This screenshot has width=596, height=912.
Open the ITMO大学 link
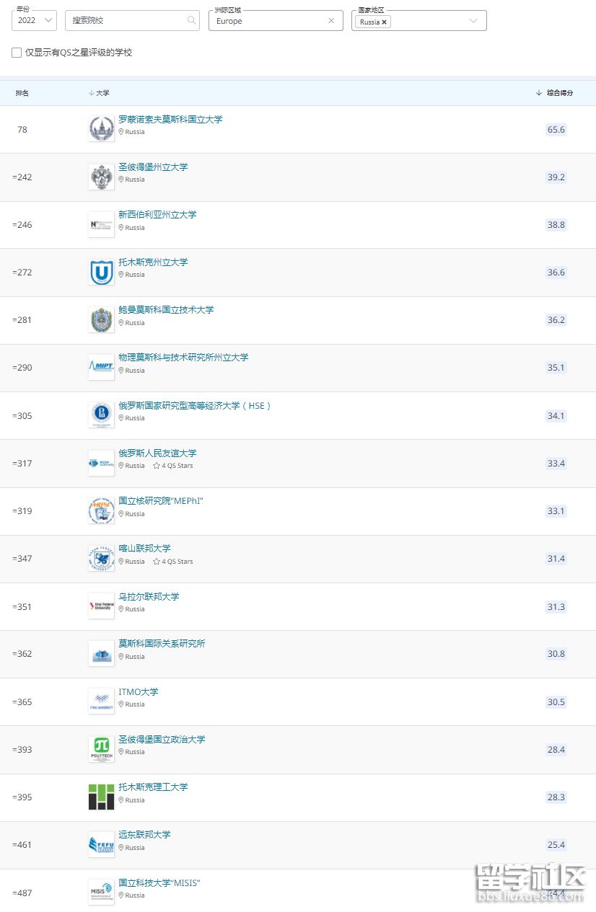click(x=139, y=692)
